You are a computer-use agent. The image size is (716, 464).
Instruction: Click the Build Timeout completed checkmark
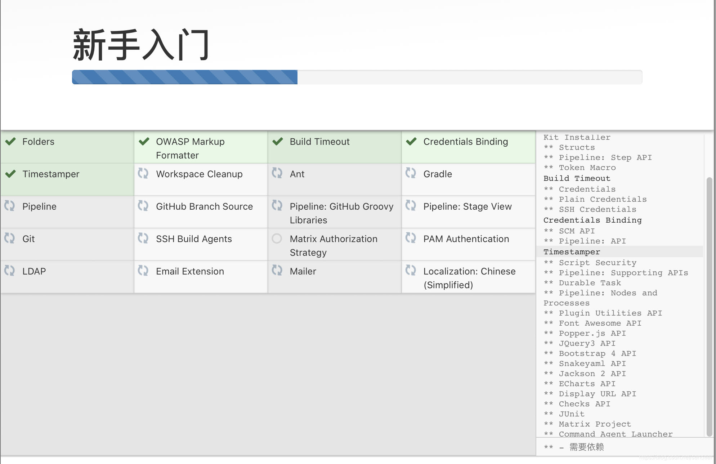pyautogui.click(x=278, y=141)
